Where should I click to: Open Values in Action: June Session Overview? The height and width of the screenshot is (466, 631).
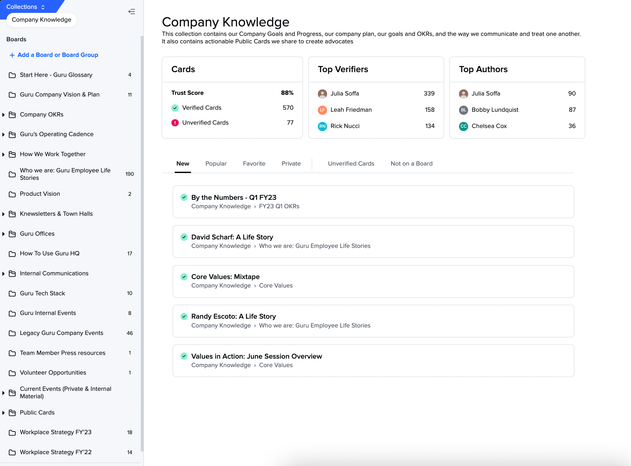click(373, 361)
